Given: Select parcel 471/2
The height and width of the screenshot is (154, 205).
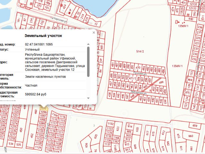Looking at the screenshot, I should [x=133, y=78].
